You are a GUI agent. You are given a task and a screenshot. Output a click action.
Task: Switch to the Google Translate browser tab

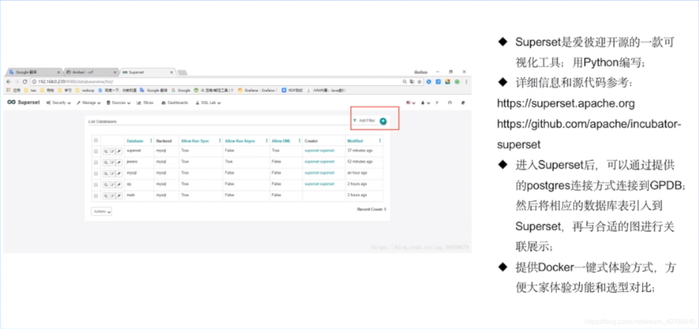pyautogui.click(x=33, y=72)
